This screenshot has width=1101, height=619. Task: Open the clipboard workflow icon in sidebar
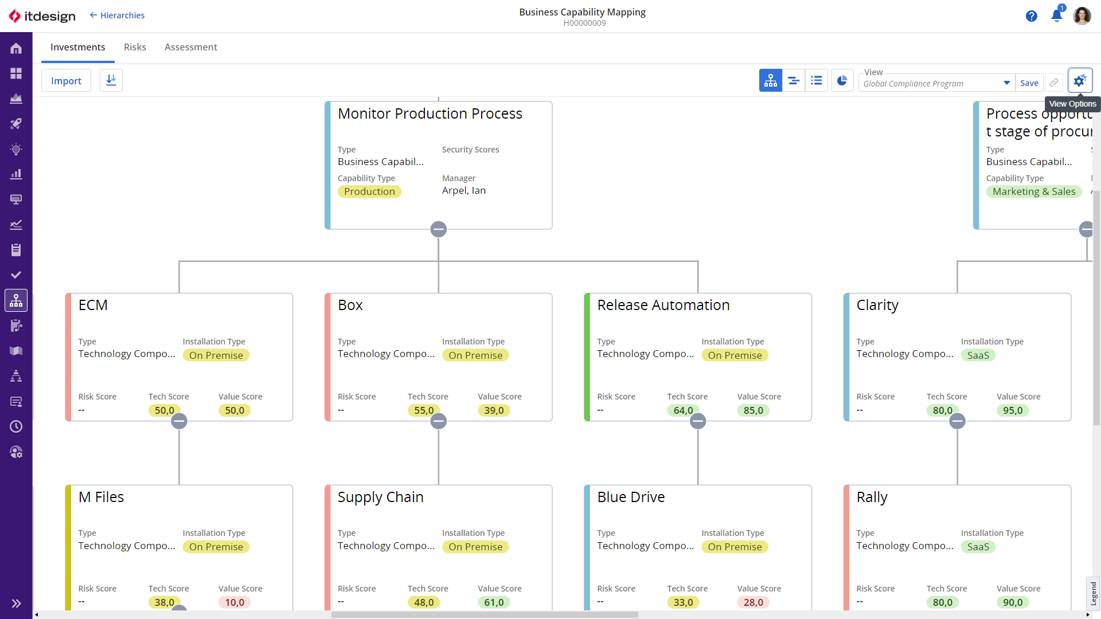pos(16,326)
